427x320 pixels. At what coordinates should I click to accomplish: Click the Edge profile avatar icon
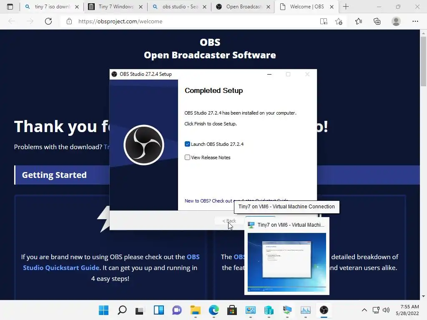(x=396, y=21)
